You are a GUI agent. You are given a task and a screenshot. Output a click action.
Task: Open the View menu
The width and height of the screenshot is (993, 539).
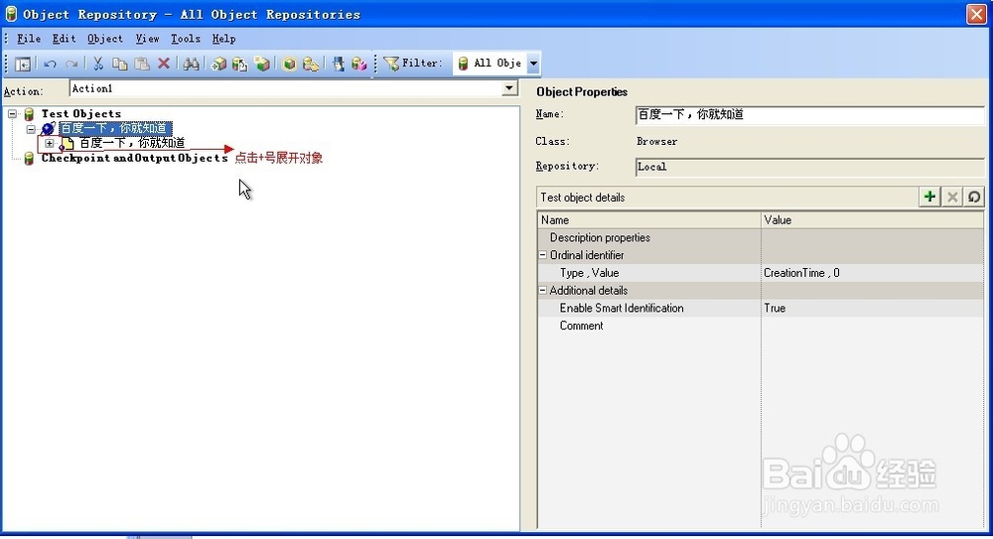tap(148, 39)
